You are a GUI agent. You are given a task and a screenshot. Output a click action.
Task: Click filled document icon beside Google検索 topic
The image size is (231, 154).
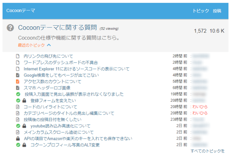(18, 75)
